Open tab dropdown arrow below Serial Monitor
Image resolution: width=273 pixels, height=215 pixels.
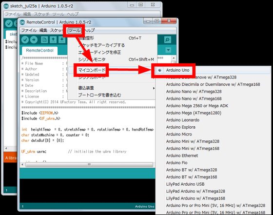(x=168, y=50)
